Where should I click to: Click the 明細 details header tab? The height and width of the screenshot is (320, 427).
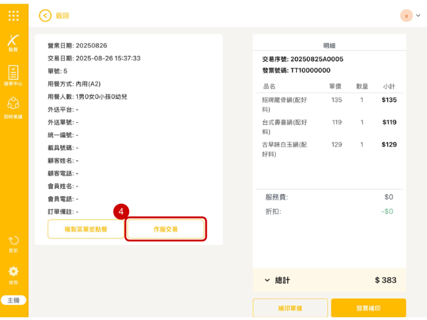pyautogui.click(x=329, y=45)
